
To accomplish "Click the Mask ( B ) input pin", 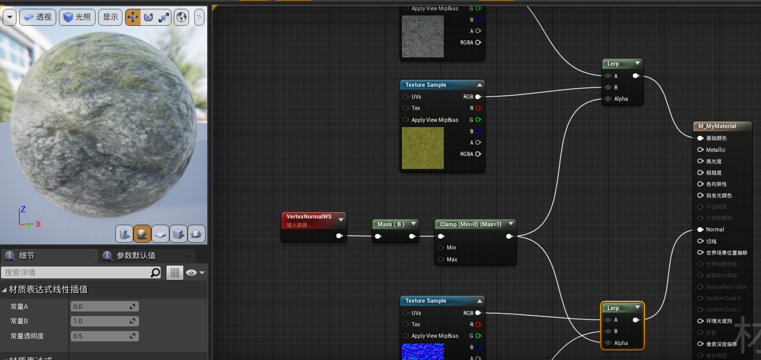I will tap(378, 237).
